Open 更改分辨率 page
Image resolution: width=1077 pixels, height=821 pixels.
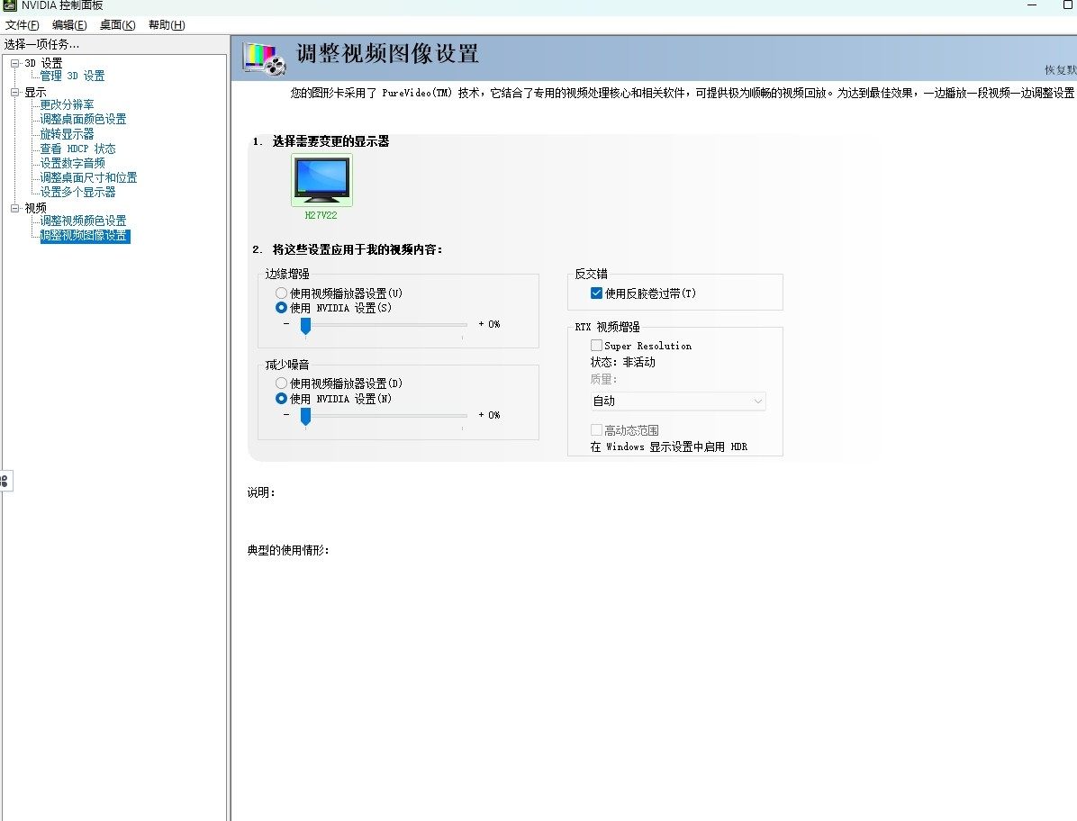coord(67,105)
